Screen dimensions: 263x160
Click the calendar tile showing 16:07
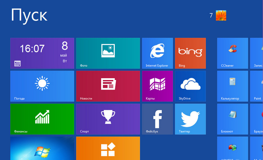coord(42,53)
